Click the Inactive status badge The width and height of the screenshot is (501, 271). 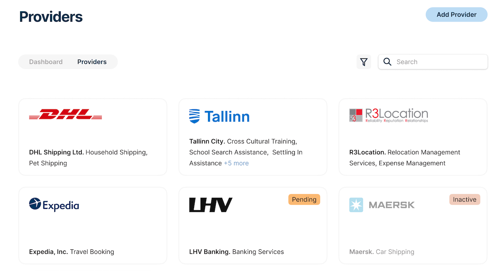pos(465,199)
